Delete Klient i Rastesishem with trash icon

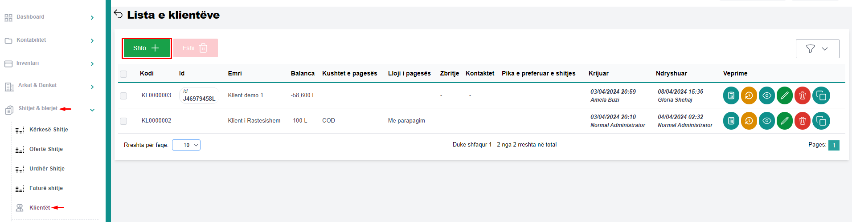pyautogui.click(x=802, y=121)
